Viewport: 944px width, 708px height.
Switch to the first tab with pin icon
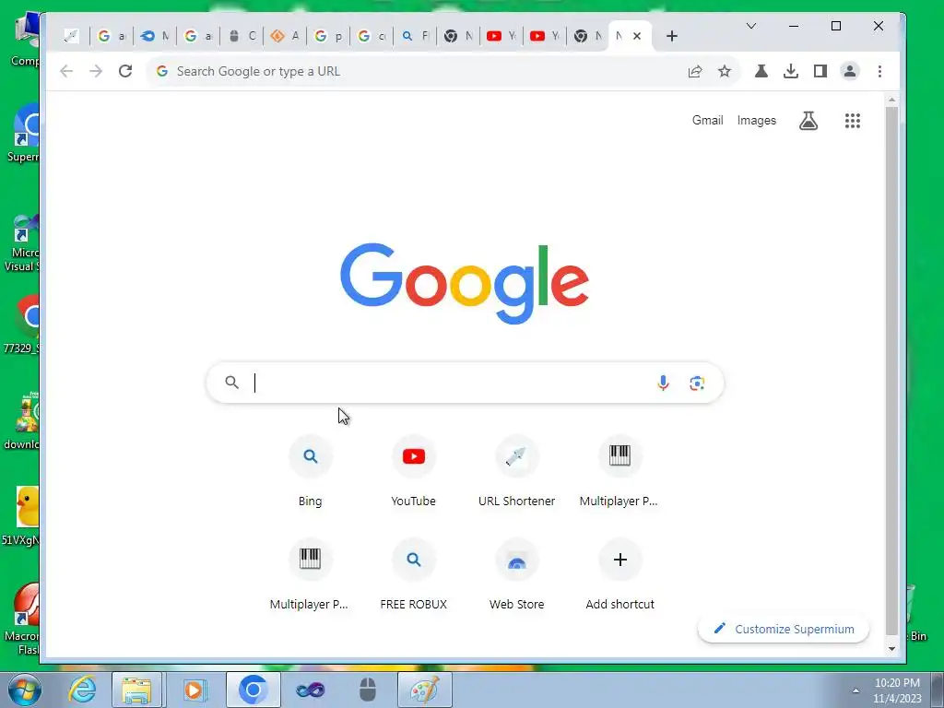click(71, 36)
